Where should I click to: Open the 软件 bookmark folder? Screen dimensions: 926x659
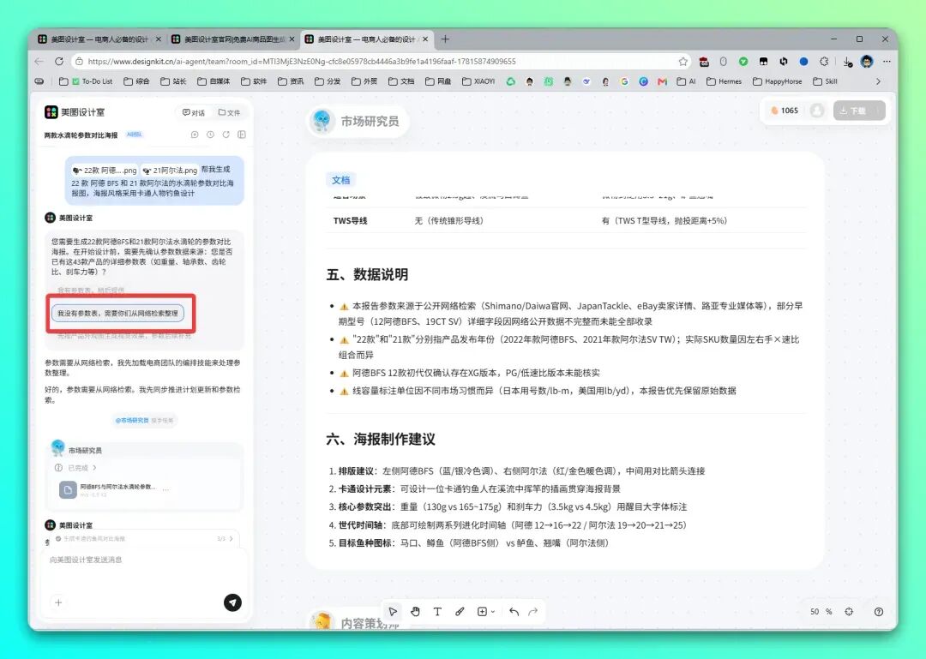254,81
